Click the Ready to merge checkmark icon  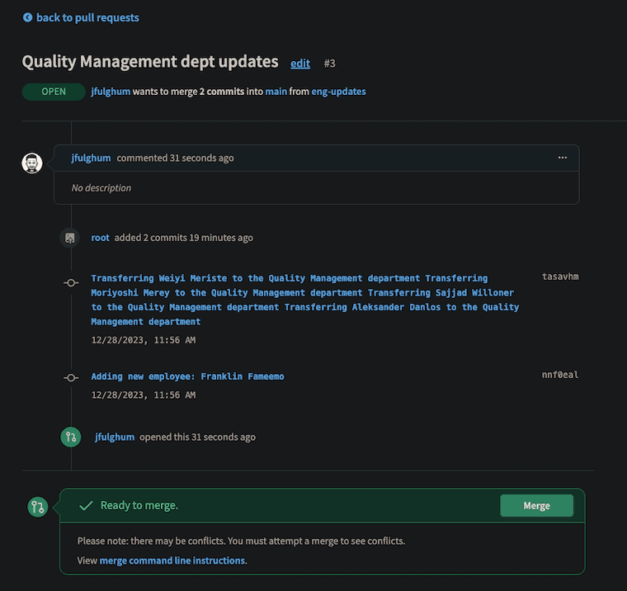(86, 506)
